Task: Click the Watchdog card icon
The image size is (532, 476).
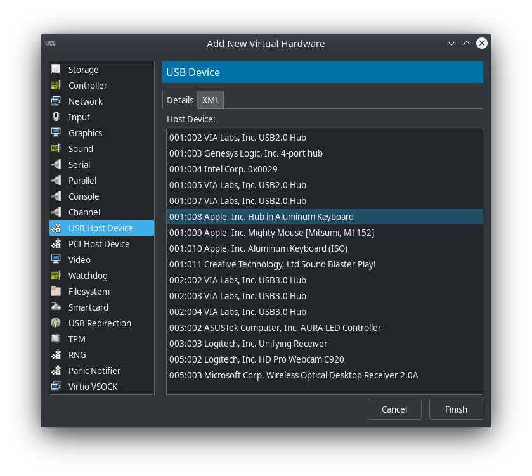Action: coord(56,275)
